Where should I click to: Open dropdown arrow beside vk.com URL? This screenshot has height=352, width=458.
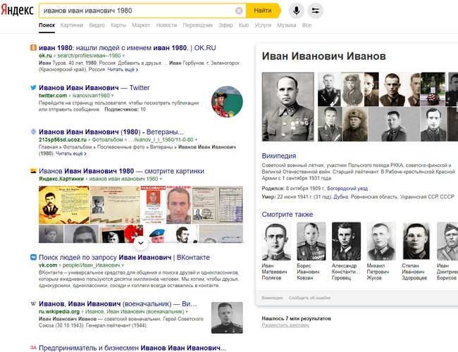point(123,265)
